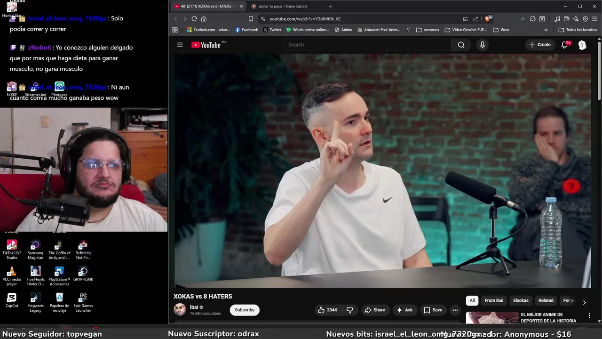Open the Ibai channel name link
The image size is (602, 339).
click(194, 307)
